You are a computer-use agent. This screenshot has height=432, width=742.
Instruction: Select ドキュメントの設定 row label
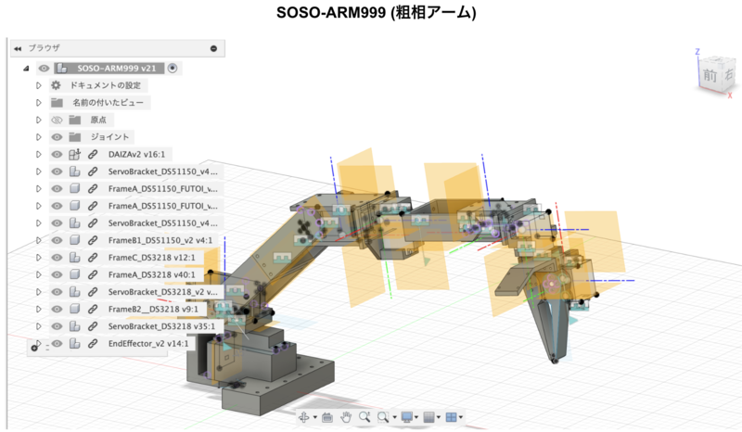point(106,85)
